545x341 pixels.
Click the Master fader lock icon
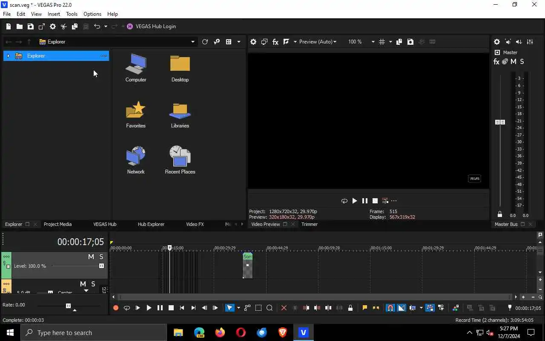point(500,214)
